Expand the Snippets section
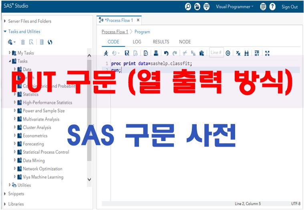Image resolution: width=304 pixels, height=210 pixels. 5,194
